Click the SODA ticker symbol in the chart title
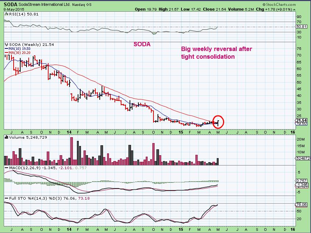 (11, 4)
